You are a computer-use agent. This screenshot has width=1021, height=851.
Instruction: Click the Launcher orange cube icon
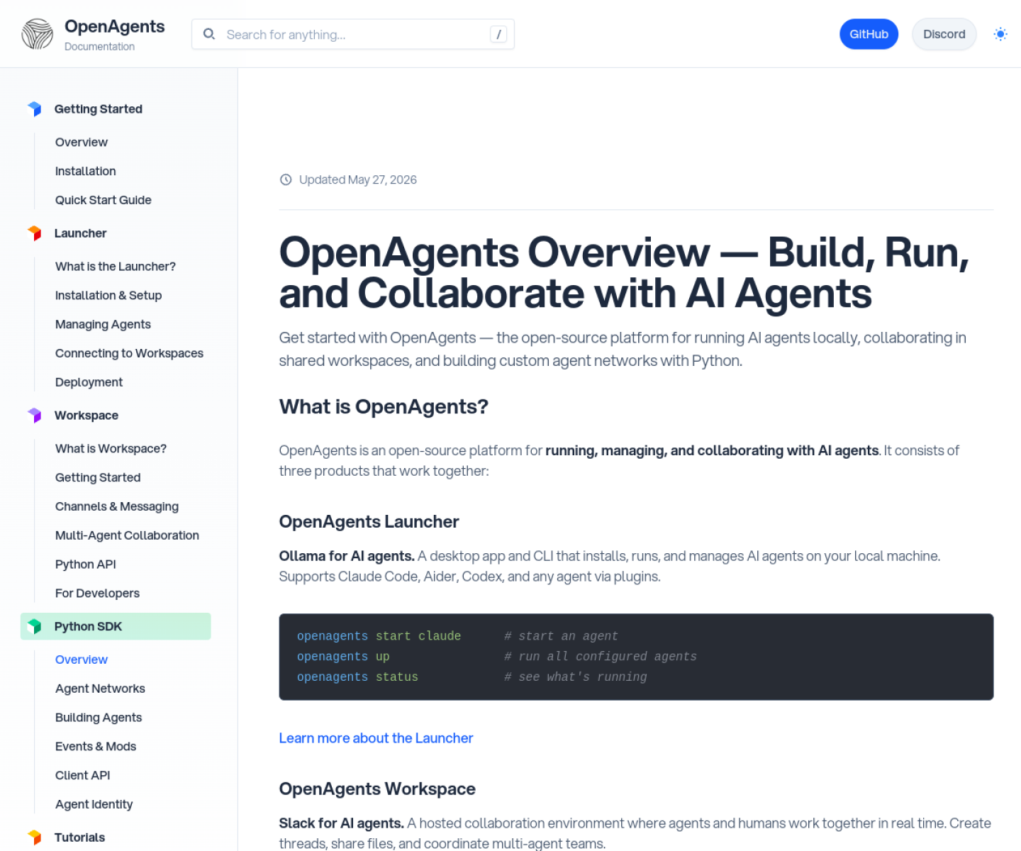click(34, 233)
